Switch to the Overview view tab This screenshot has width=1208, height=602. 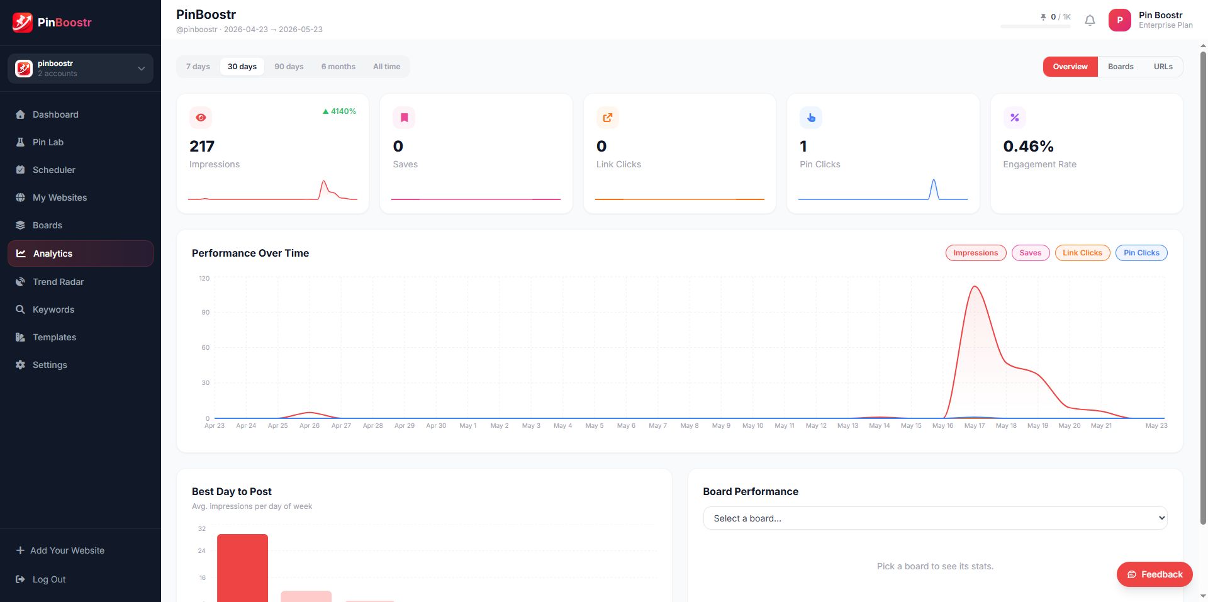(1070, 67)
